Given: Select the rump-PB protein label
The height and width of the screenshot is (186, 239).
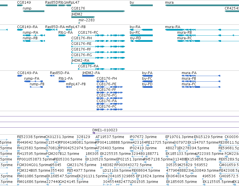Looking at the screenshot, I should pos(37,84).
